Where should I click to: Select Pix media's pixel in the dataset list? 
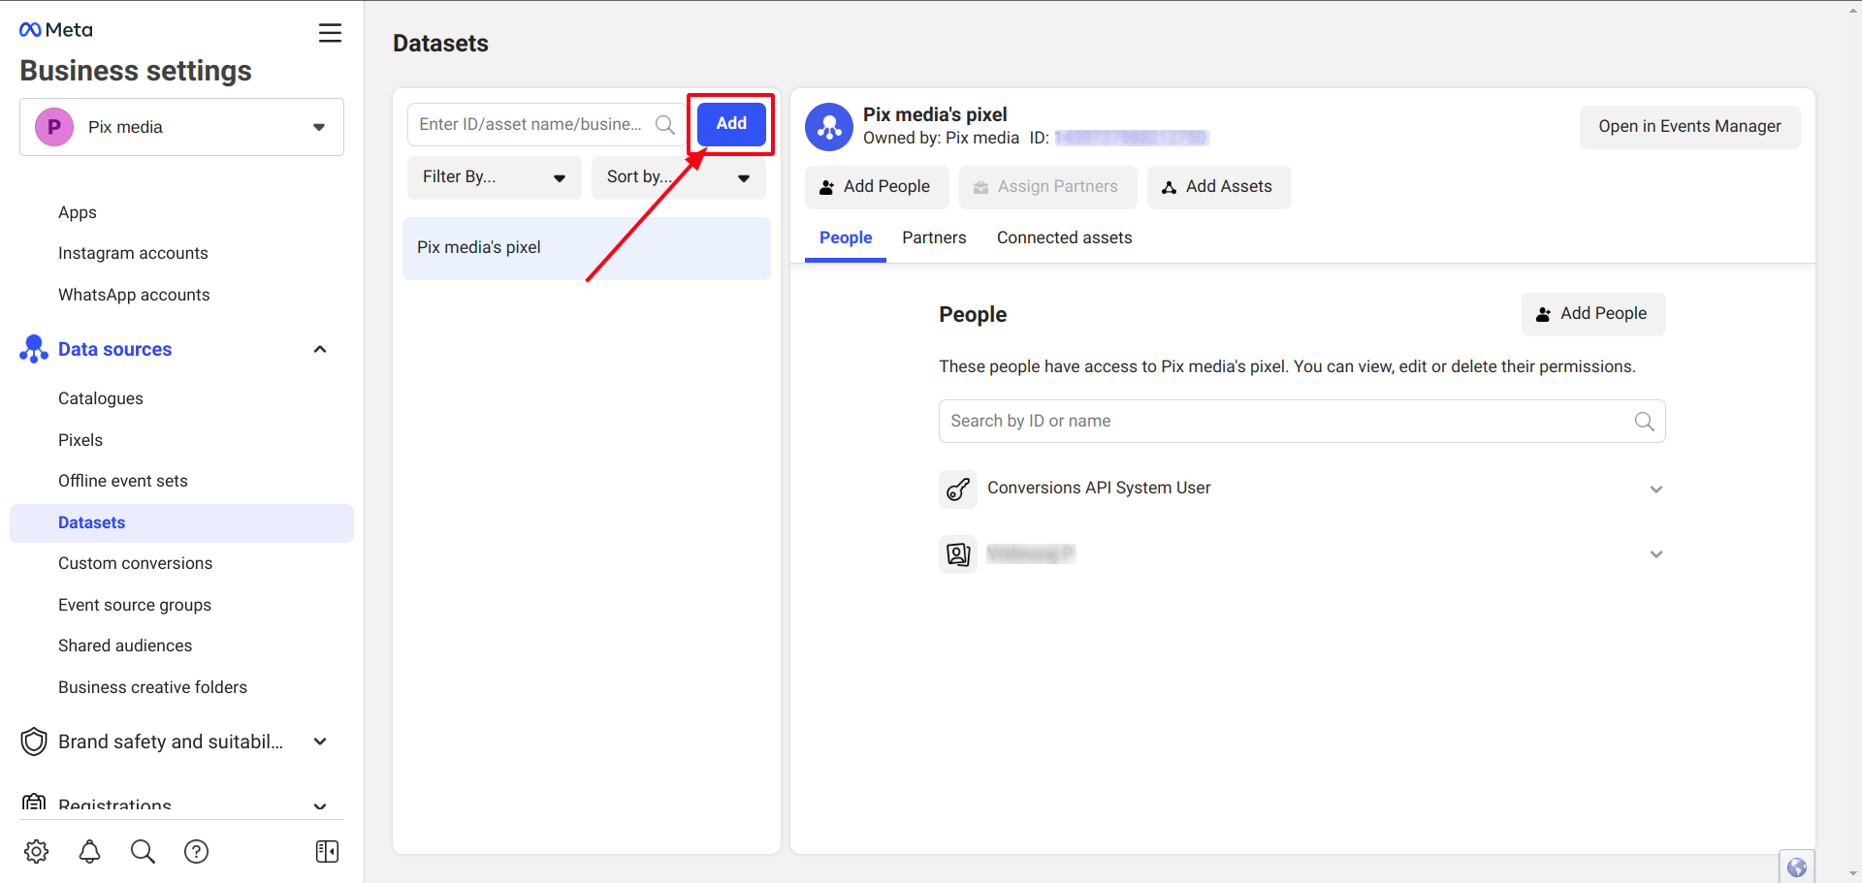point(587,248)
